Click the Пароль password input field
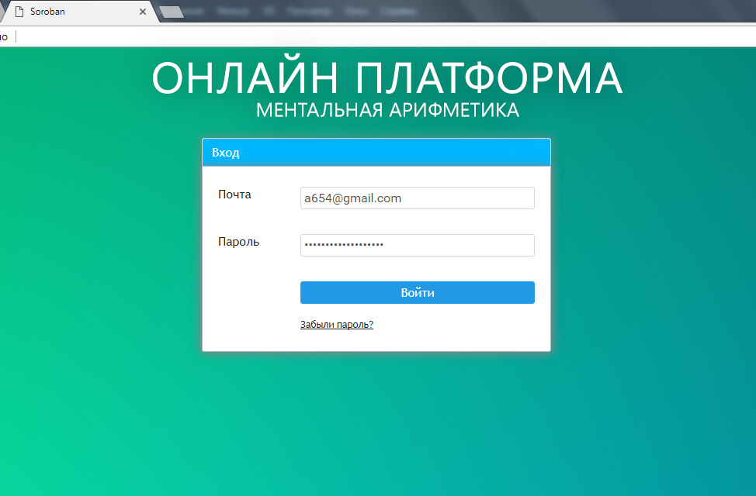 (417, 245)
